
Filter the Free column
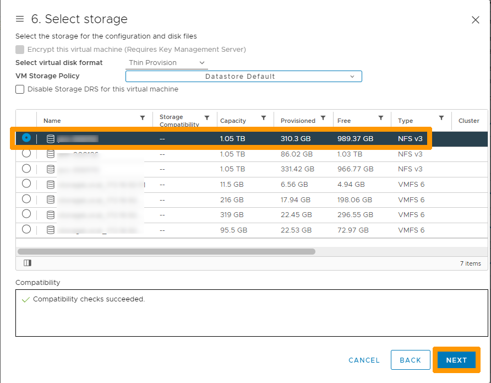(381, 118)
